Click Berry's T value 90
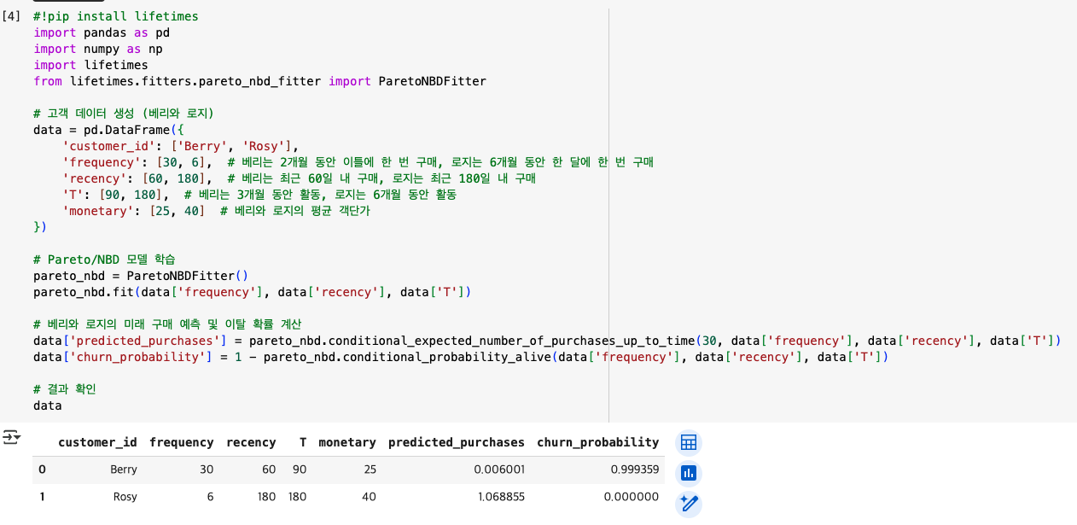 (x=300, y=470)
